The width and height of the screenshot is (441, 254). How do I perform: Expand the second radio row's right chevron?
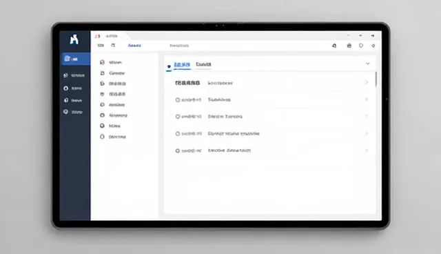[x=366, y=116]
